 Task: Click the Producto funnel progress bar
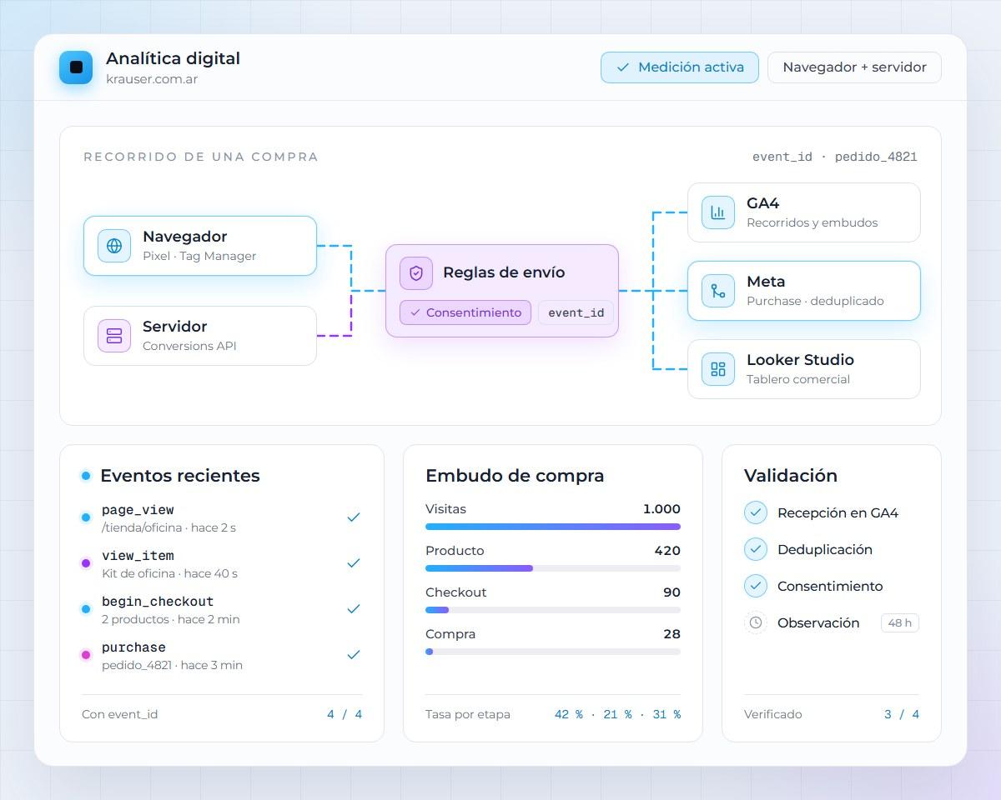pyautogui.click(x=553, y=568)
